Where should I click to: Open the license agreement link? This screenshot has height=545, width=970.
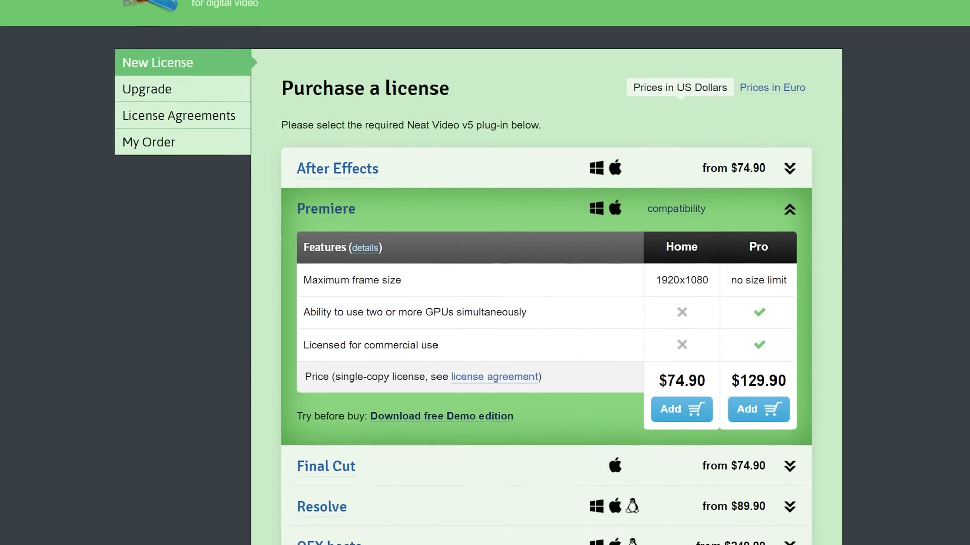495,377
